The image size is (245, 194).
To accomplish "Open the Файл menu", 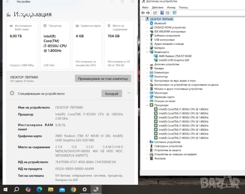I will 145,7.
